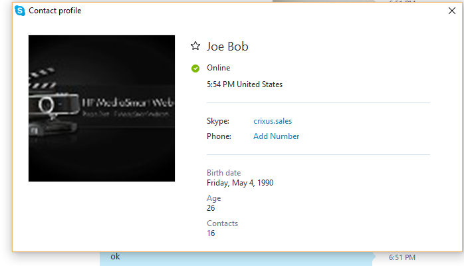Screen dimensions: 464x266
Task: Click the Joe Bob contact name
Action: (x=227, y=47)
